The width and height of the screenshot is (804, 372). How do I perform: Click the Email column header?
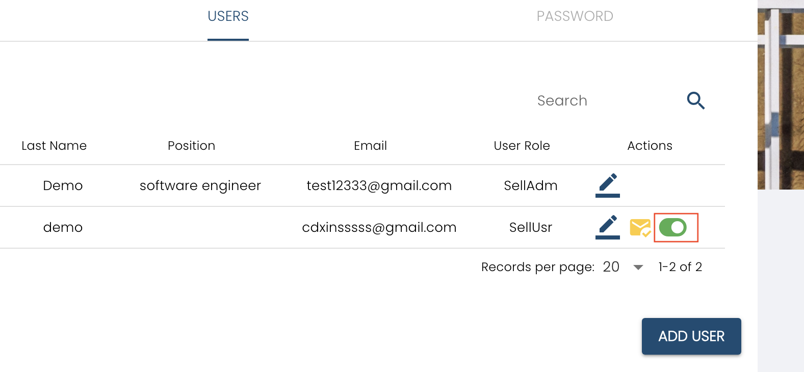point(370,146)
